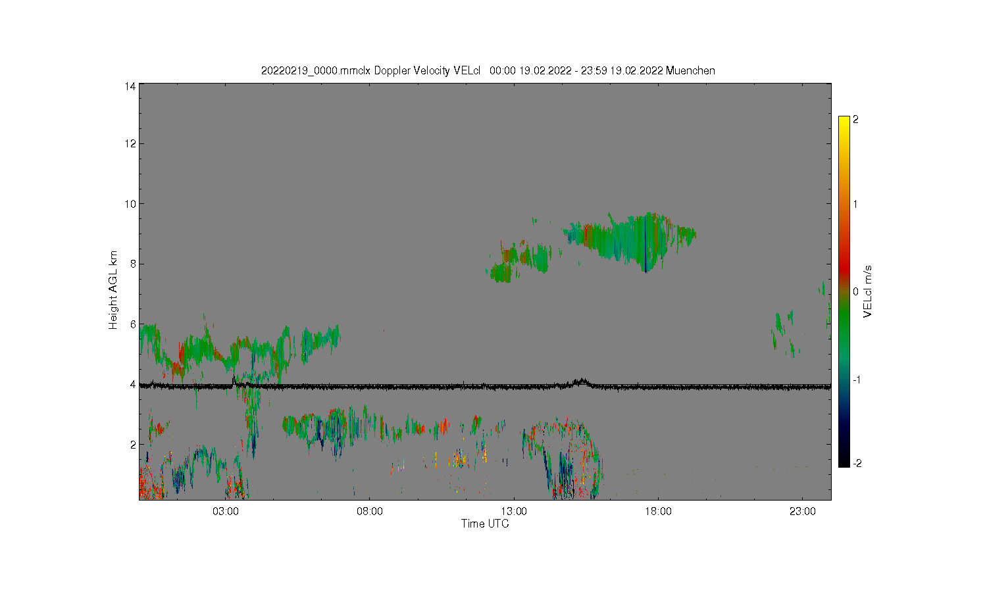Image resolution: width=987 pixels, height=592 pixels.
Task: Click the 13:00 time tick label
Action: (x=514, y=511)
